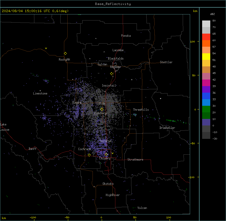Click the Lacombe label
The image size is (226, 221).
pos(118,50)
